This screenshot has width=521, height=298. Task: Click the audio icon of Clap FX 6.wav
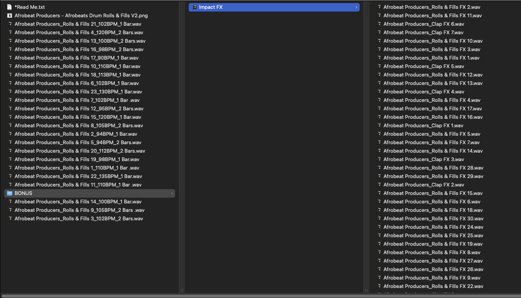pos(379,24)
